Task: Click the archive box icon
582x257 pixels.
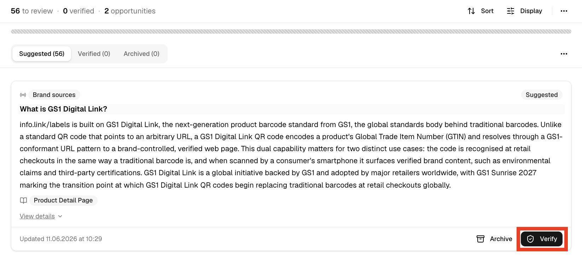Action: (x=481, y=239)
